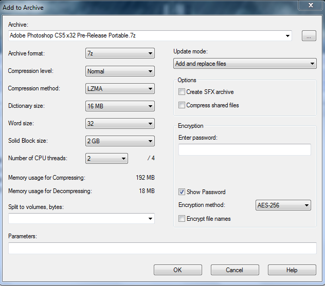This screenshot has height=286, width=325.
Task: Expand the Solid Block size dropdown
Action: 120,141
